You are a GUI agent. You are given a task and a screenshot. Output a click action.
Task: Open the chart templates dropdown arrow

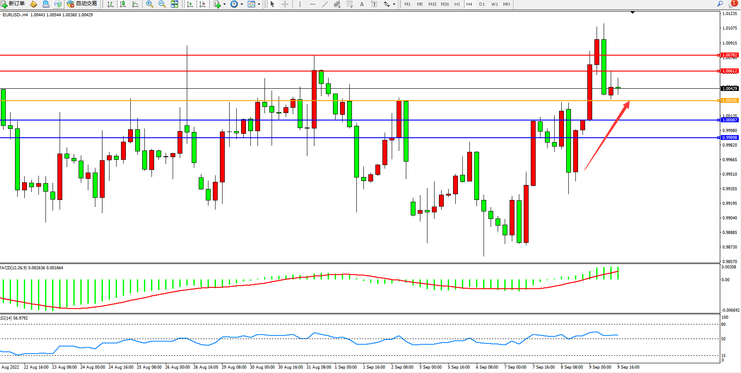tap(259, 4)
